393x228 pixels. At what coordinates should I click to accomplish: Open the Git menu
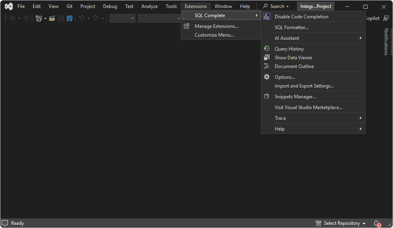69,6
